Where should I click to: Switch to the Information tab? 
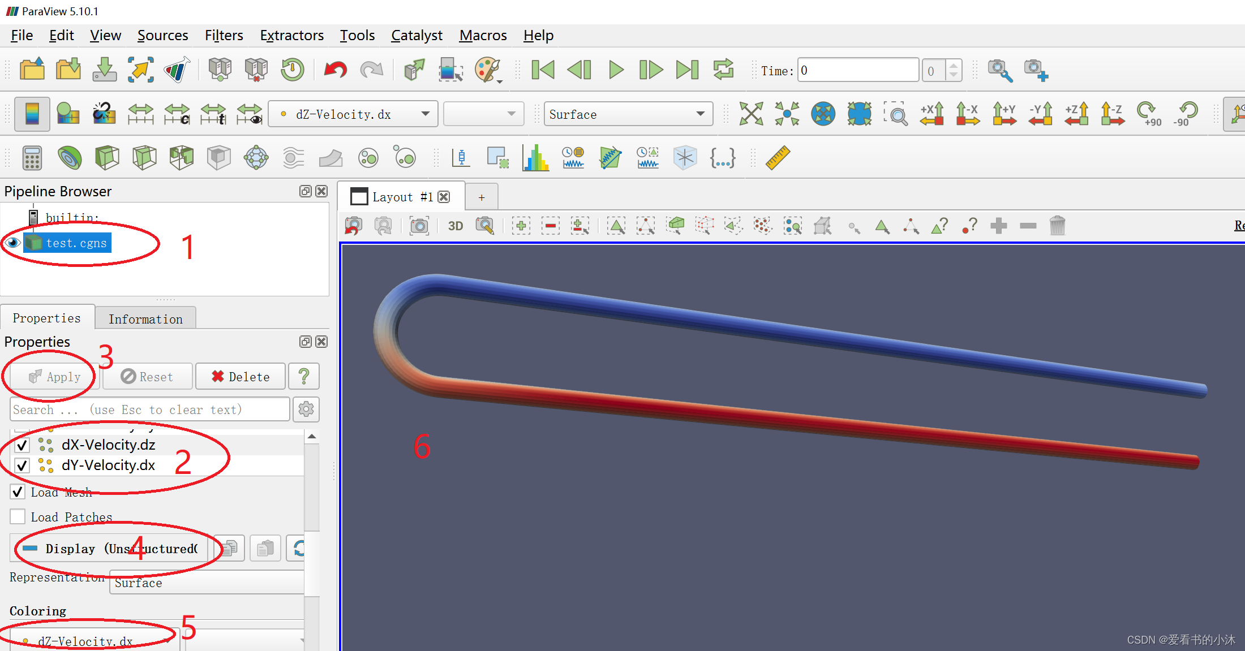point(145,319)
